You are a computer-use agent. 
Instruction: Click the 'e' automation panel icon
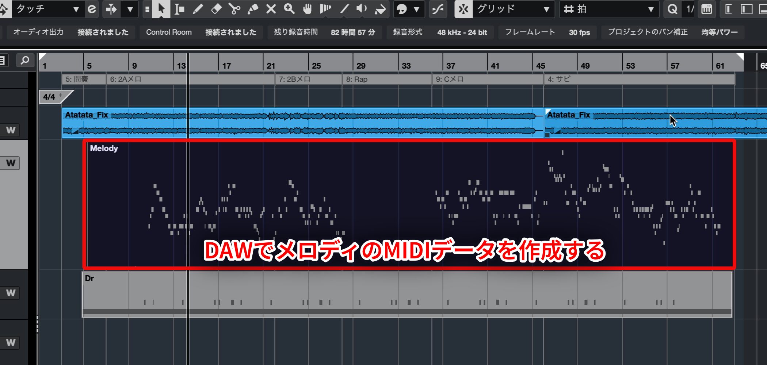coord(92,9)
